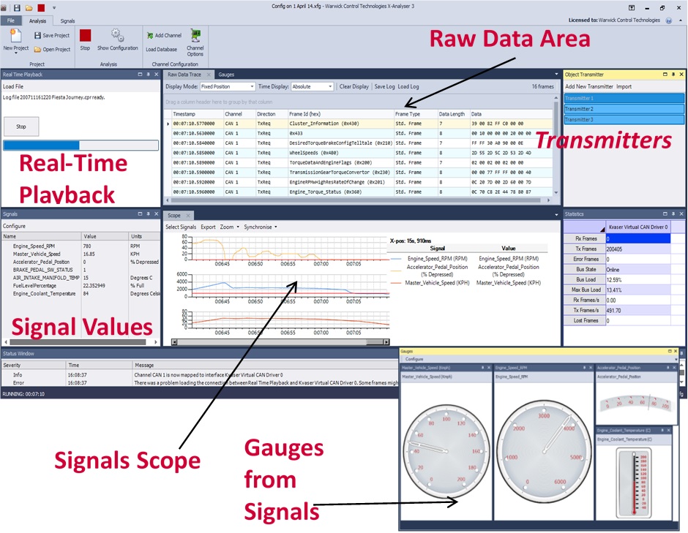Viewport: 688px width, 533px height.
Task: Switch to the Gauges tab
Action: tap(225, 74)
